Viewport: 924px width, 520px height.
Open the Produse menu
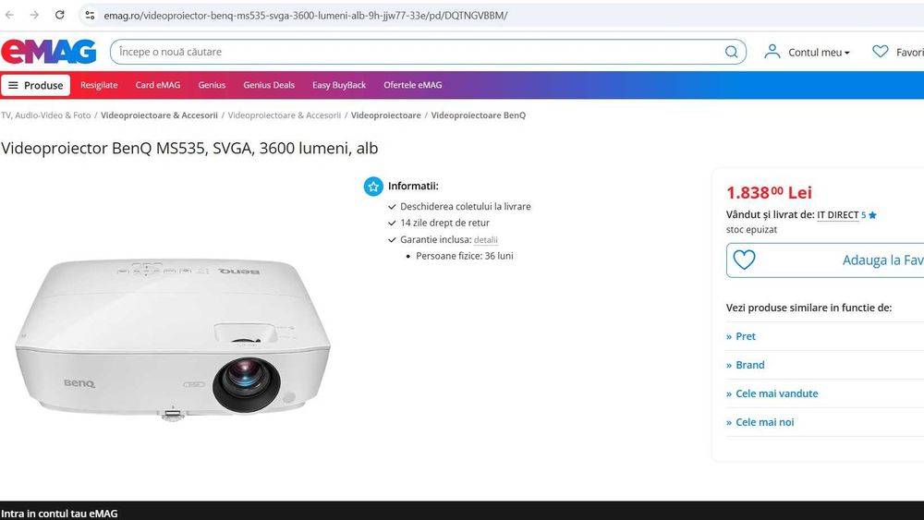pyautogui.click(x=35, y=85)
